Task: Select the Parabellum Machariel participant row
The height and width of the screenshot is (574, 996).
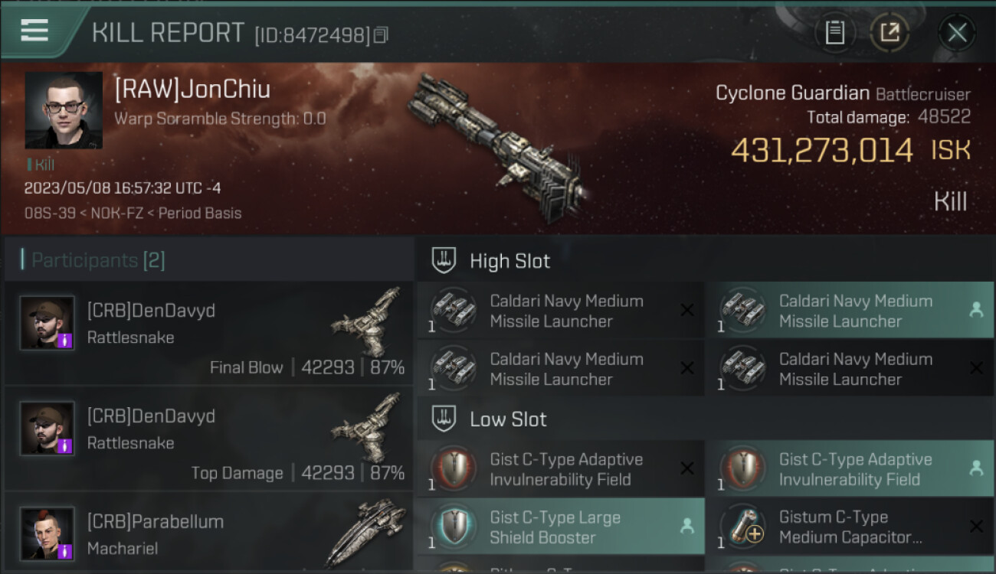Action: pos(208,534)
